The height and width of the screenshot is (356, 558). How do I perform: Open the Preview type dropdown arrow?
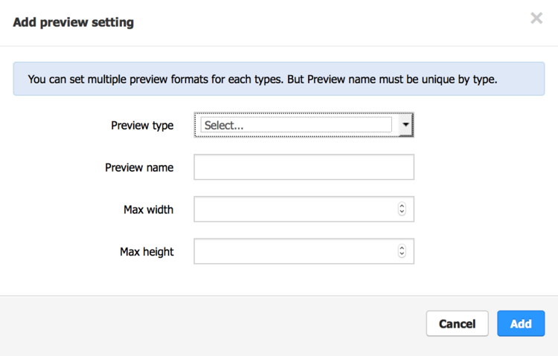pyautogui.click(x=405, y=124)
